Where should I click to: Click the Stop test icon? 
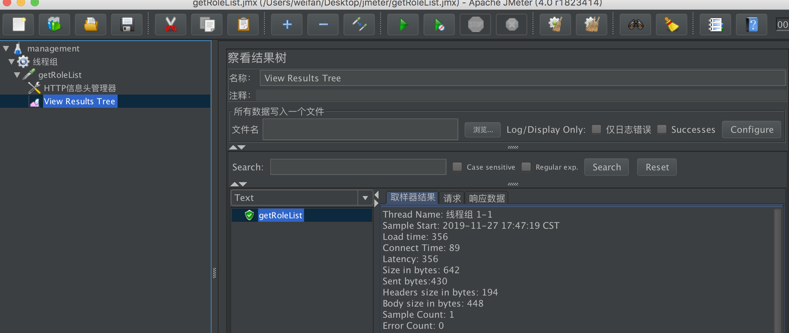(475, 25)
